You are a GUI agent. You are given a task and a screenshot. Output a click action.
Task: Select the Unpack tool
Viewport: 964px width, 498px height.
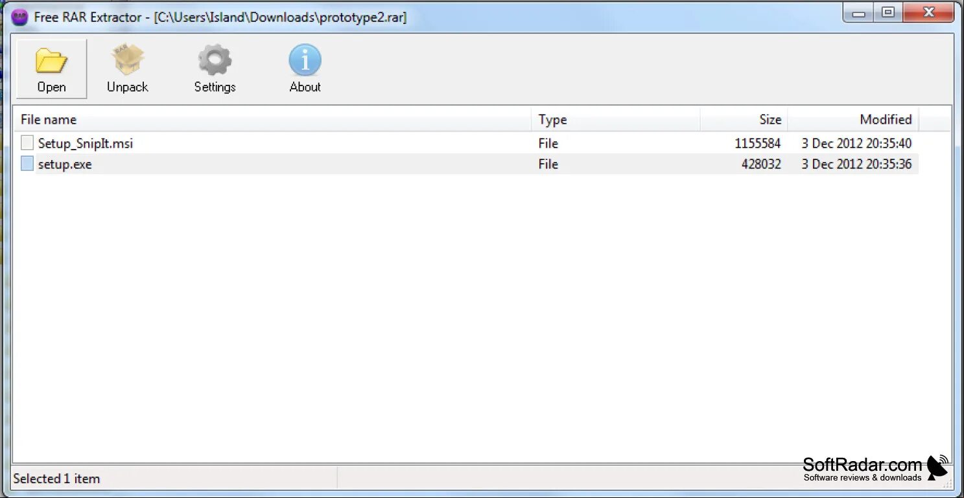pos(127,68)
